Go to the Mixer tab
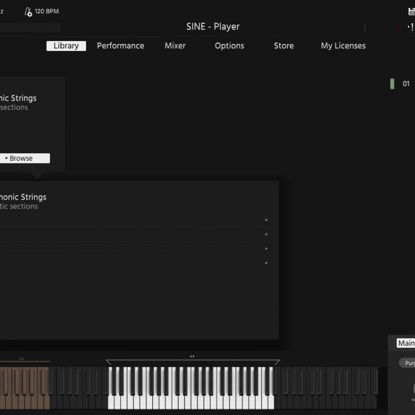The height and width of the screenshot is (415, 415). coord(175,46)
